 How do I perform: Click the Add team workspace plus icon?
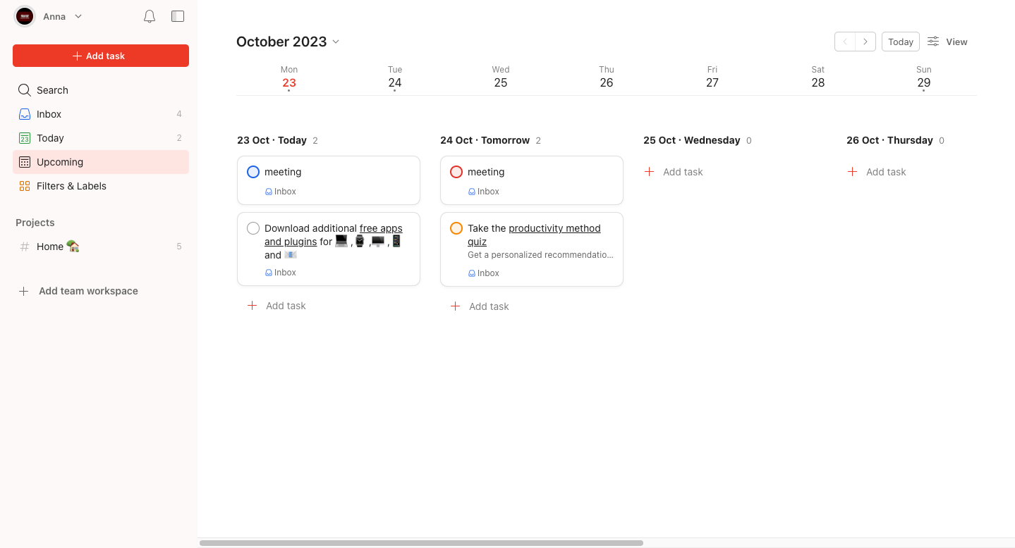point(23,291)
